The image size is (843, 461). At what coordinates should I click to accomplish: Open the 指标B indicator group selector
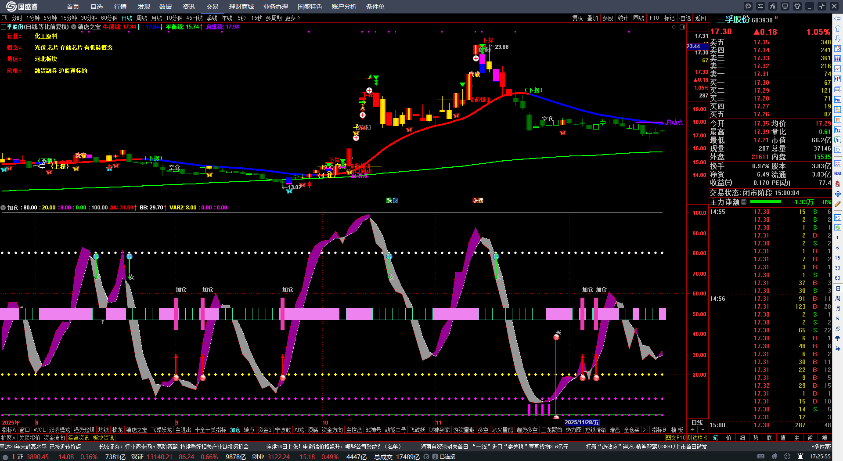tap(659, 430)
